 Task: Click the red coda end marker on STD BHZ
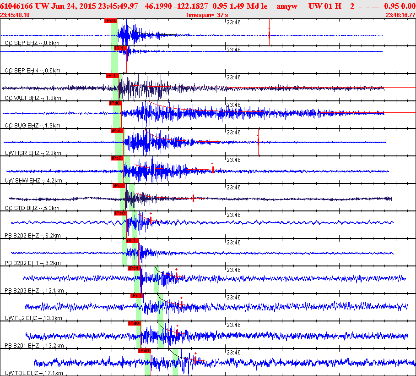[x=194, y=198]
